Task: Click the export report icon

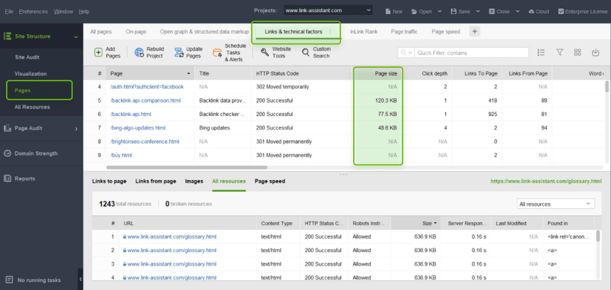Action: [x=595, y=52]
